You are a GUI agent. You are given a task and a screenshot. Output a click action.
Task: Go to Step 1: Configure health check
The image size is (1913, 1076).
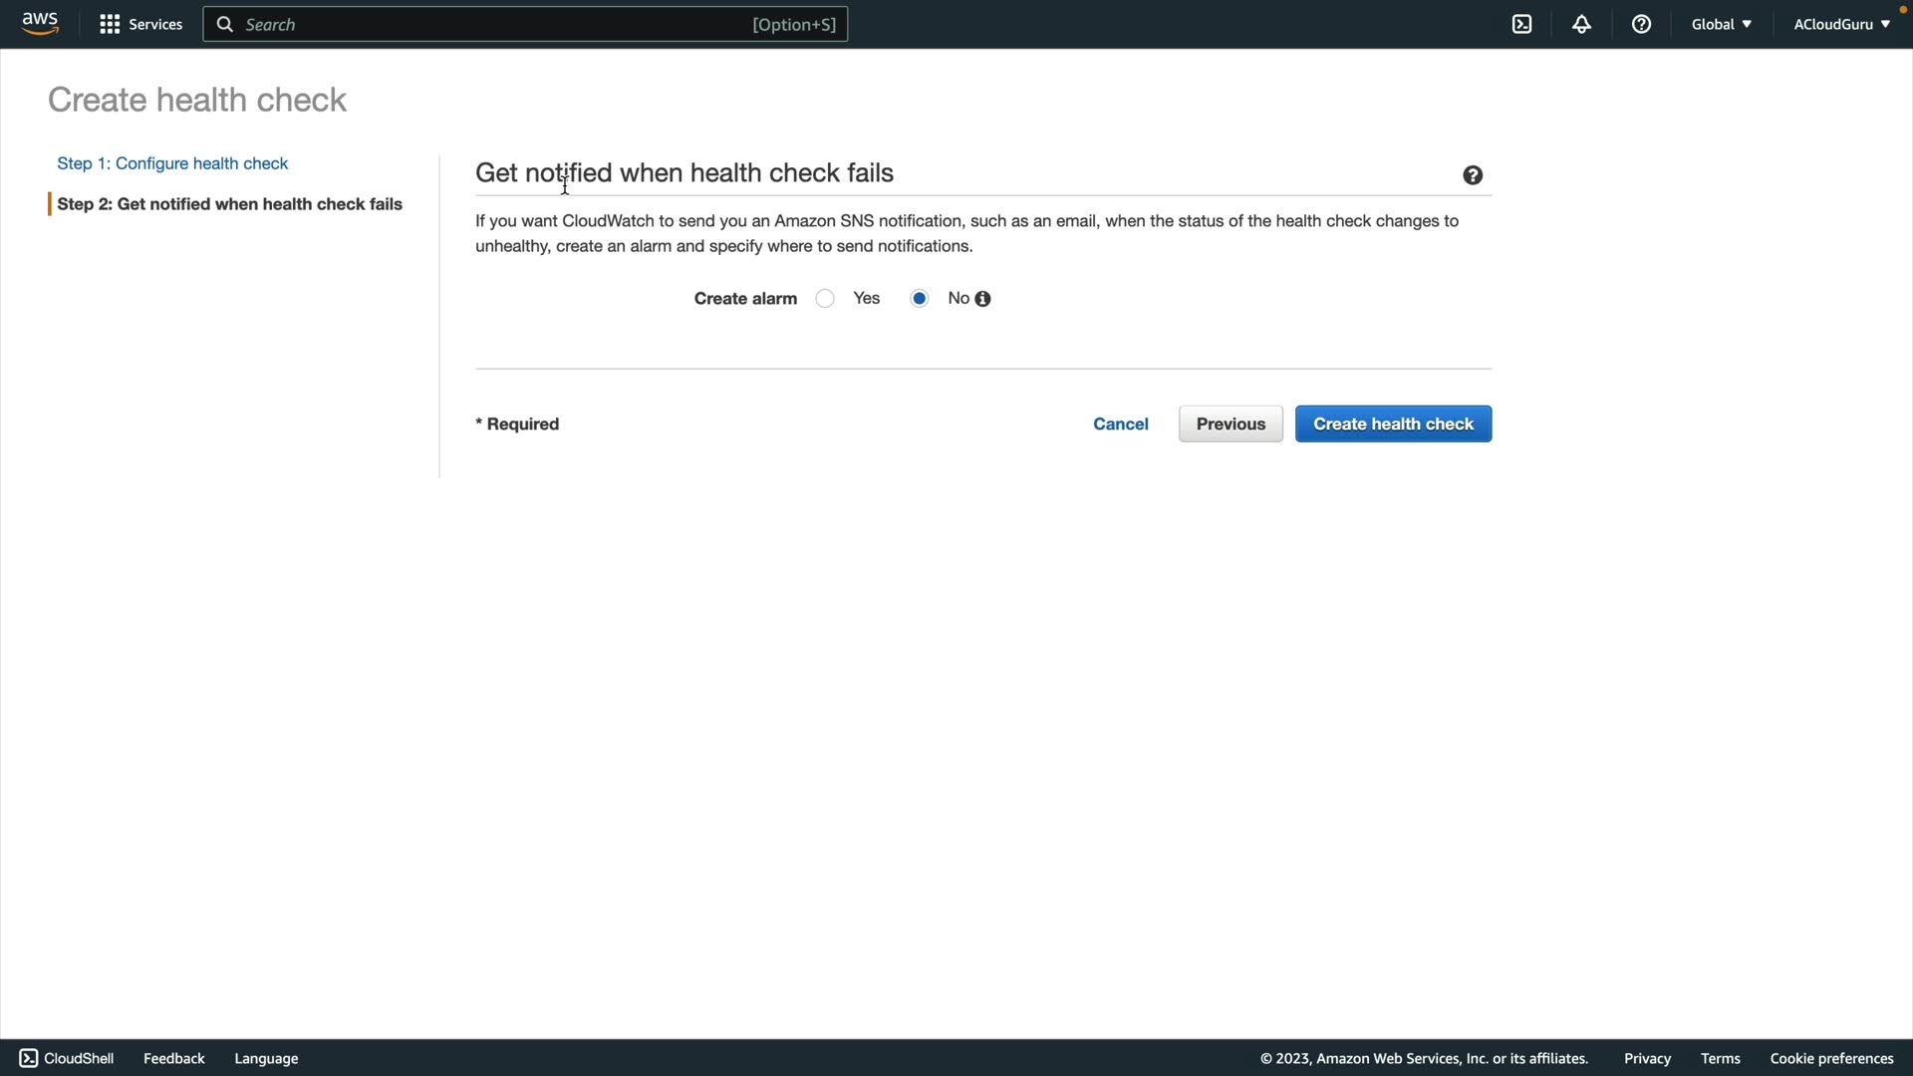[x=172, y=163]
